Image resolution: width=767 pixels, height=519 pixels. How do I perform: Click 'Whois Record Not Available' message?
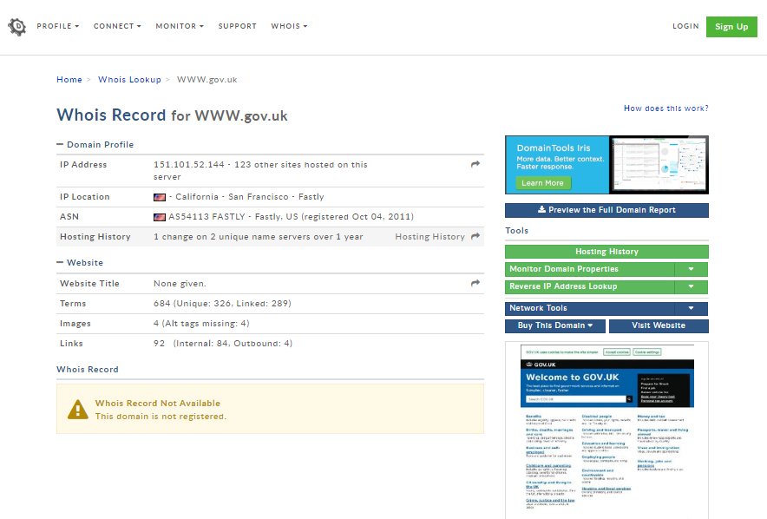pos(158,404)
